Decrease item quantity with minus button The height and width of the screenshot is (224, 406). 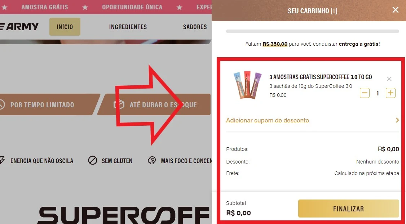click(365, 93)
